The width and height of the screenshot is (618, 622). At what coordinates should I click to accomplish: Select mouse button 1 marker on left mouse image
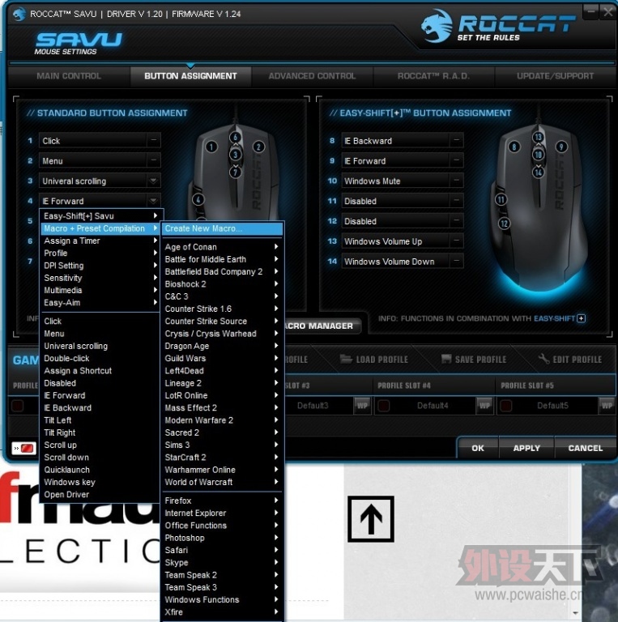[211, 147]
